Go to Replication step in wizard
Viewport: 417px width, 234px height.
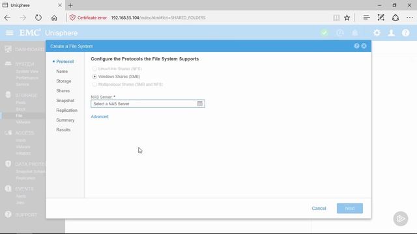tap(66, 110)
